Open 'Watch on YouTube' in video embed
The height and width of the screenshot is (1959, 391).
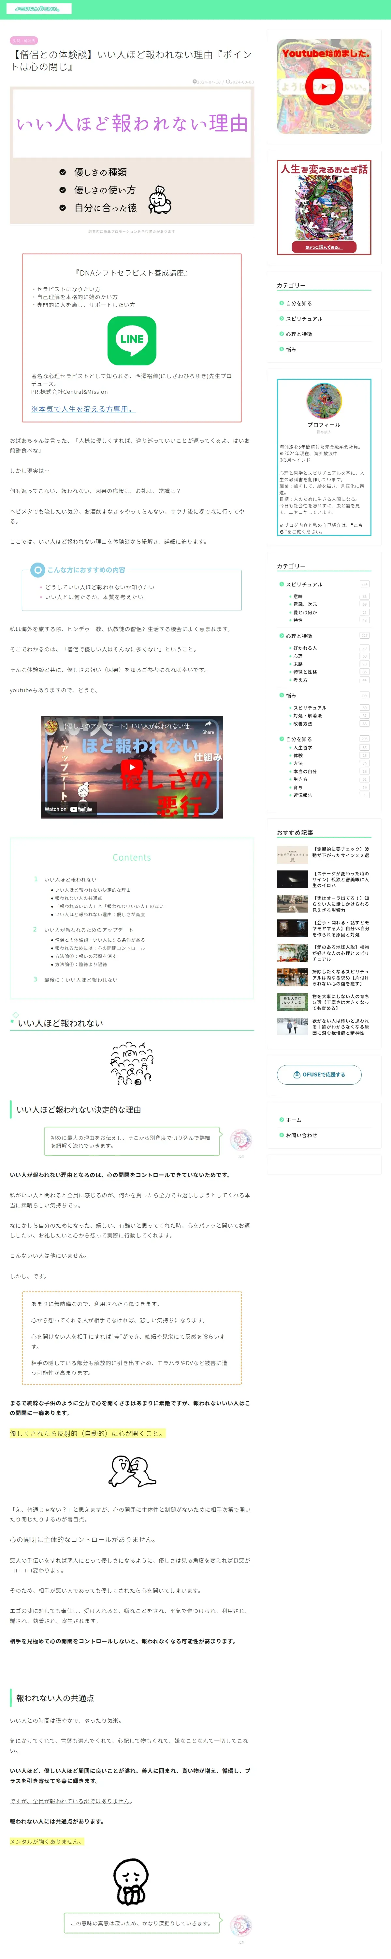(x=68, y=809)
